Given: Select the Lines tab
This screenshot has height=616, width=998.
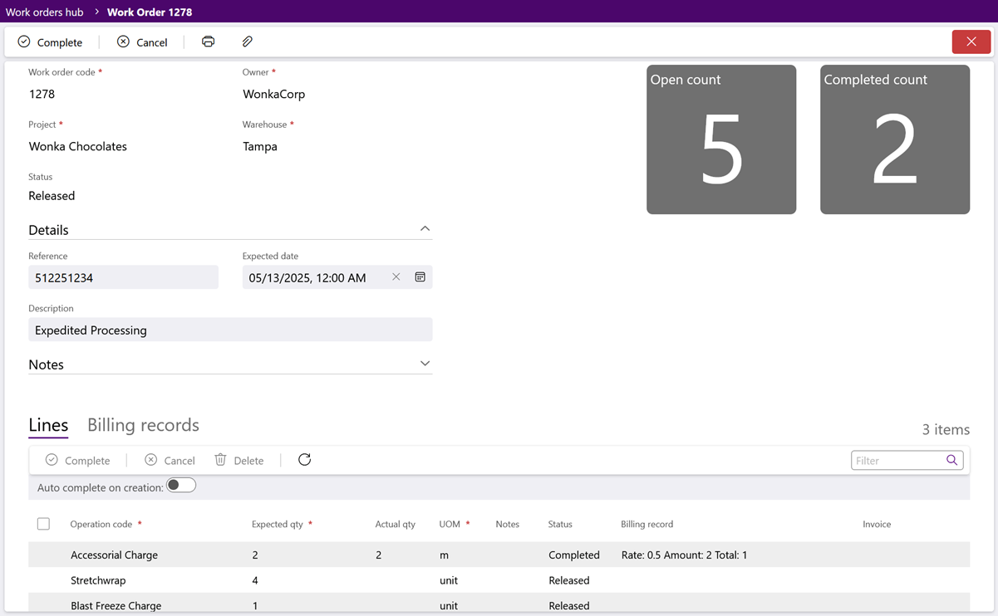Looking at the screenshot, I should (48, 425).
